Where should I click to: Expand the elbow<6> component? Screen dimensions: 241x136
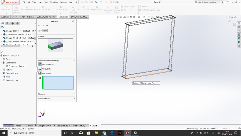point(1,35)
